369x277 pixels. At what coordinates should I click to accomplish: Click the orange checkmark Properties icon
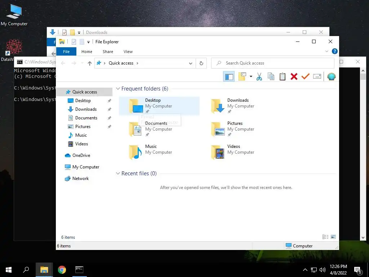click(306, 76)
